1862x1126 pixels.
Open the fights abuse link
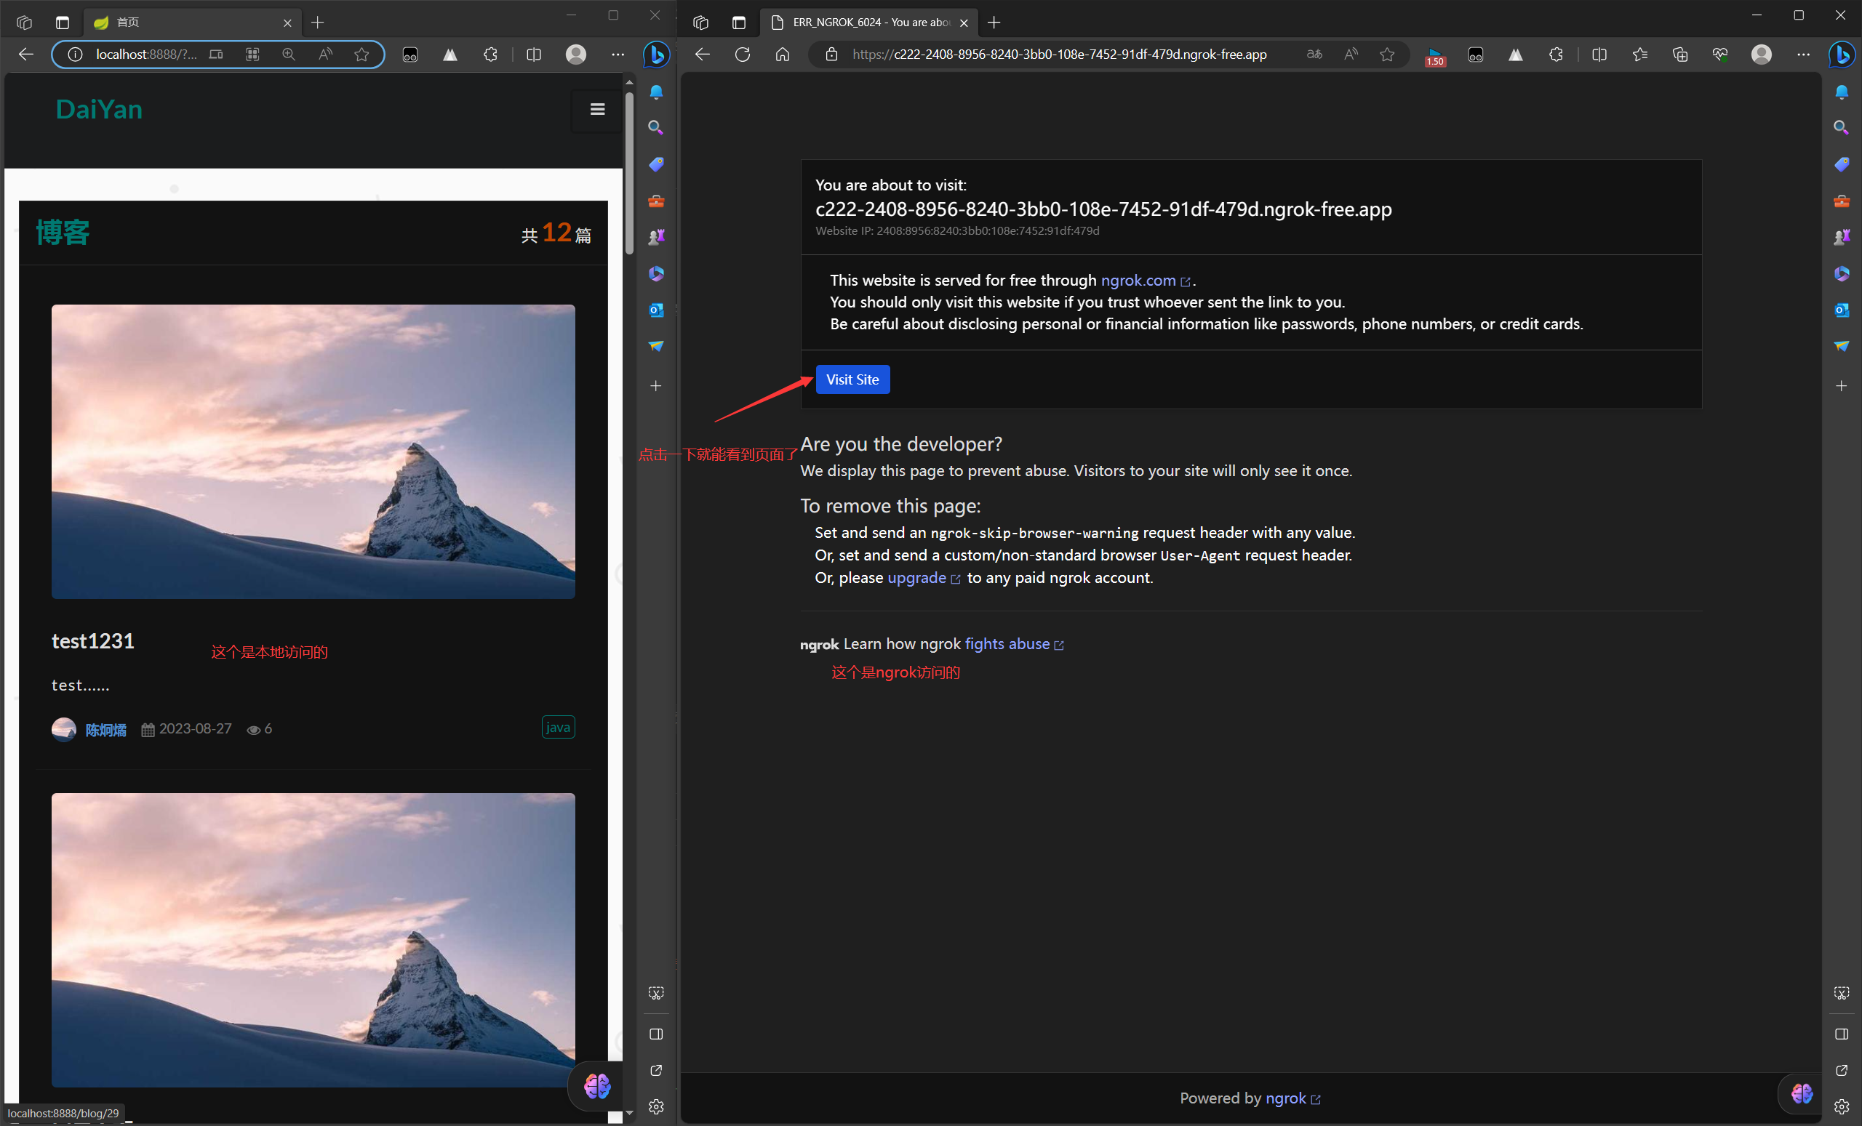pyautogui.click(x=1007, y=644)
